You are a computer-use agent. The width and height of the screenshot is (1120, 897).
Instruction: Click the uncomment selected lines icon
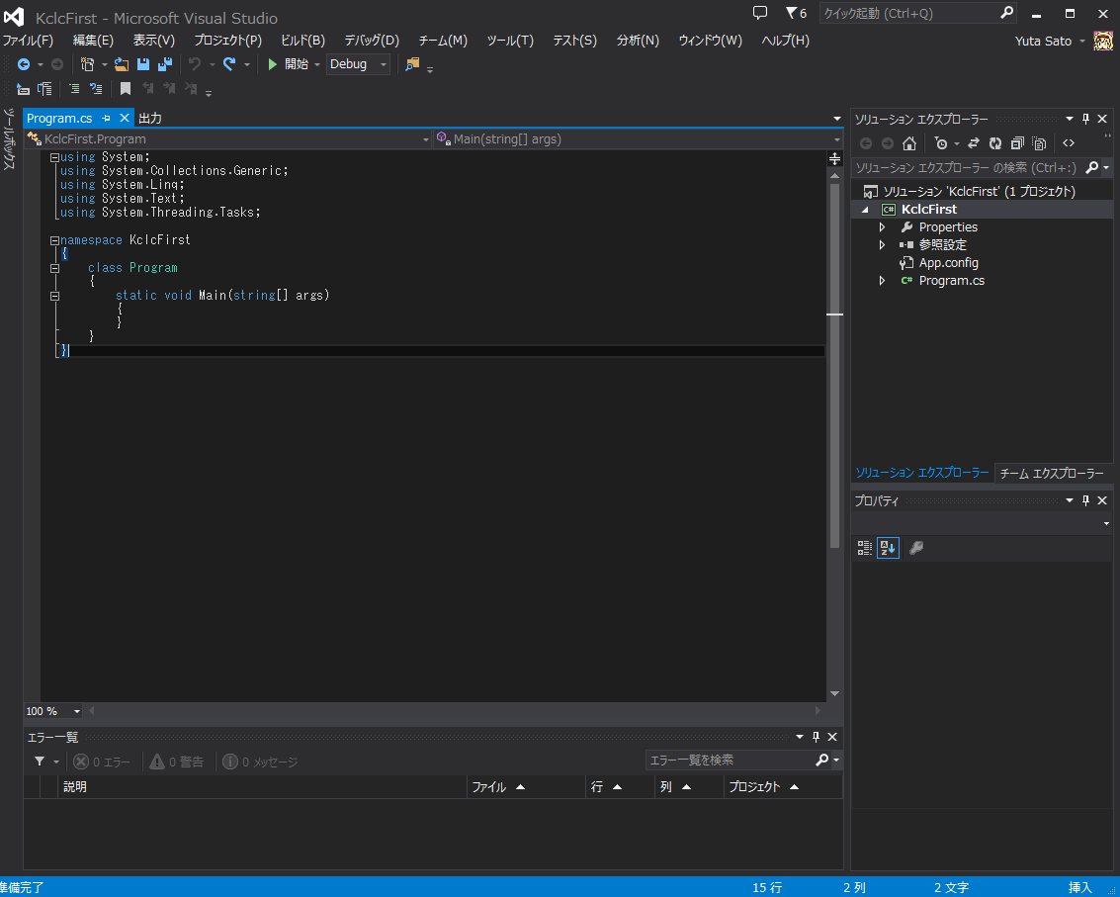tap(96, 89)
